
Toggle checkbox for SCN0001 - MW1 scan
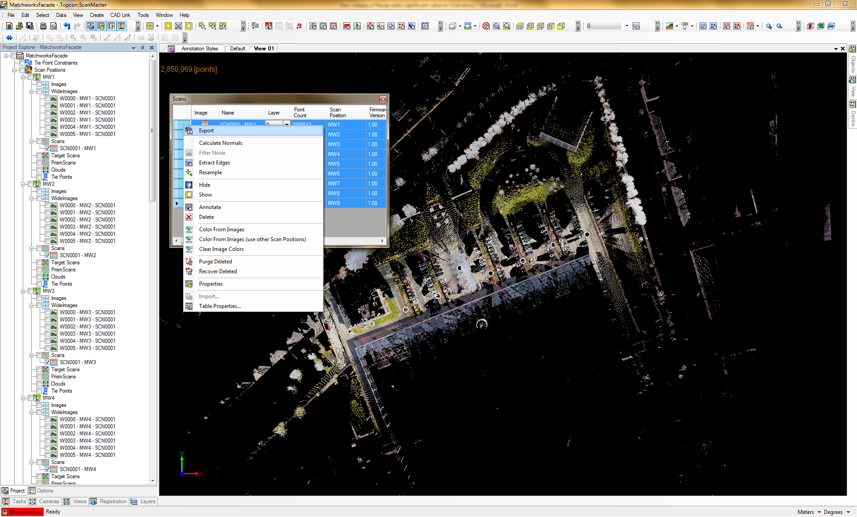[47, 148]
